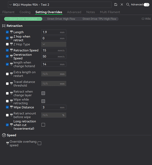Click the Retraction Speed field showing 15
Viewport: 152px width, 165px height.
coord(54,50)
